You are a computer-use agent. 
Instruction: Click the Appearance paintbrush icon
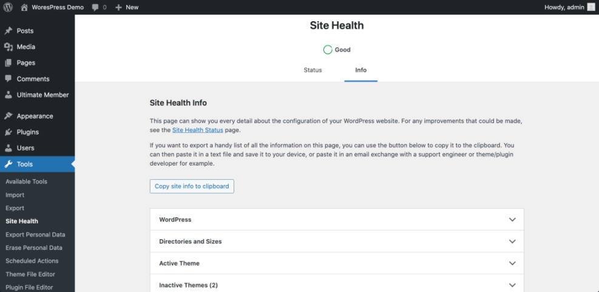point(8,116)
